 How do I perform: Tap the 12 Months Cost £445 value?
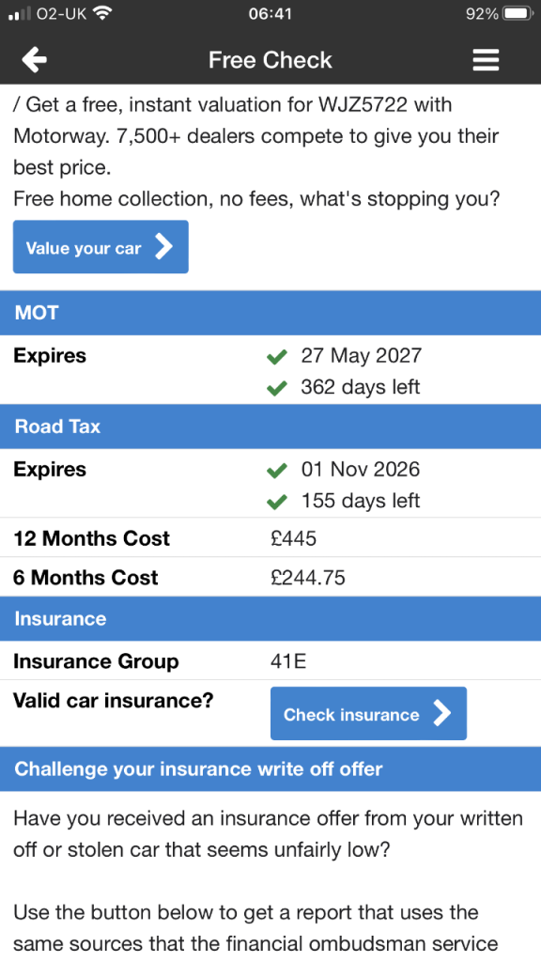pyautogui.click(x=294, y=538)
